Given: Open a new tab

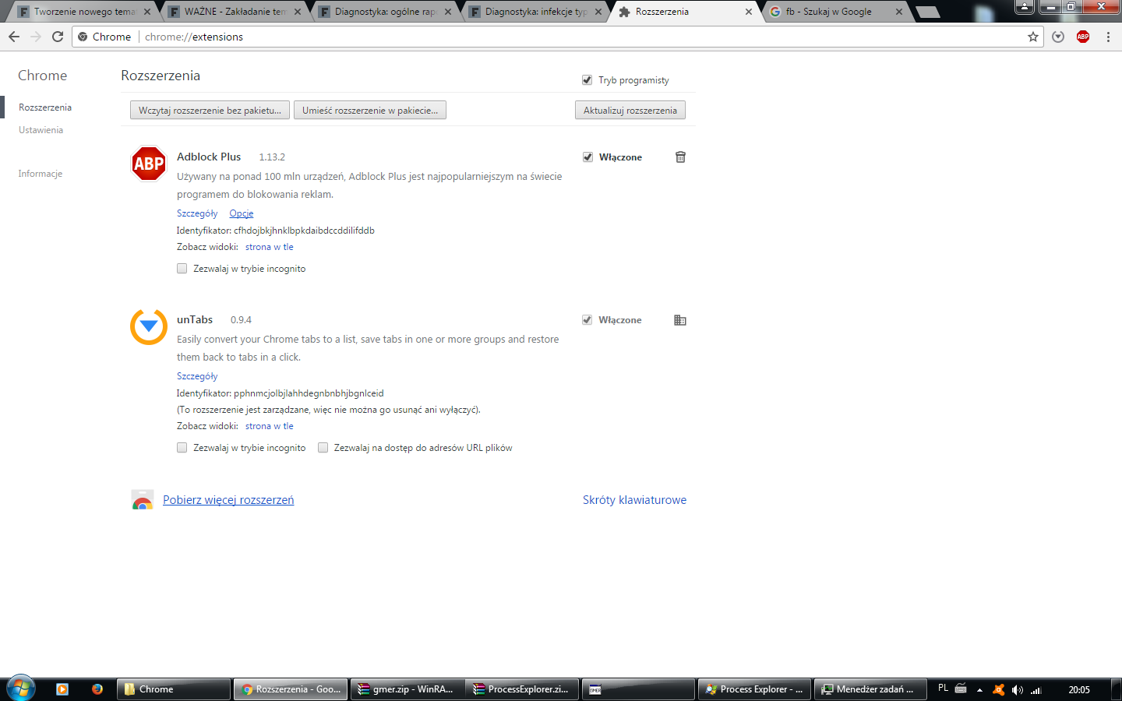Looking at the screenshot, I should (x=927, y=12).
